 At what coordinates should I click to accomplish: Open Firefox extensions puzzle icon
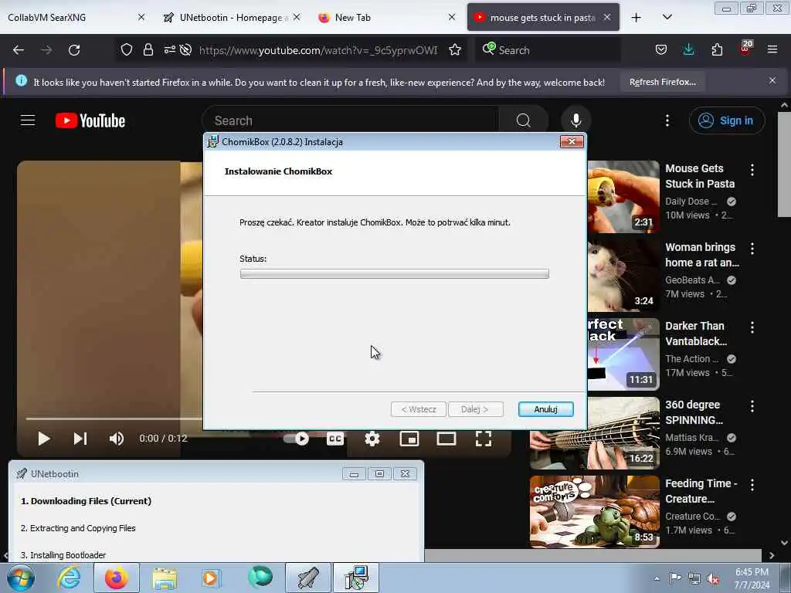(x=717, y=50)
